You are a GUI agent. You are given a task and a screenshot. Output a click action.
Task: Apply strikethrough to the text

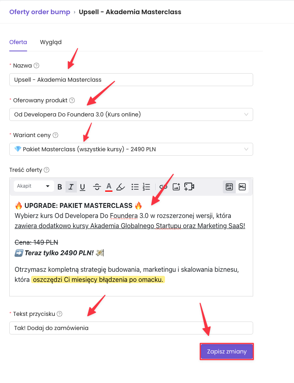point(97,186)
